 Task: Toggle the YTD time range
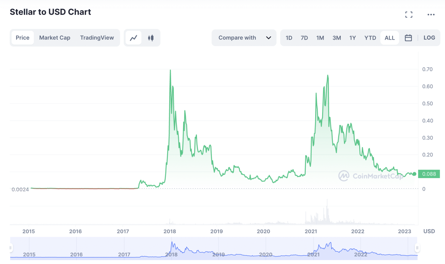370,38
